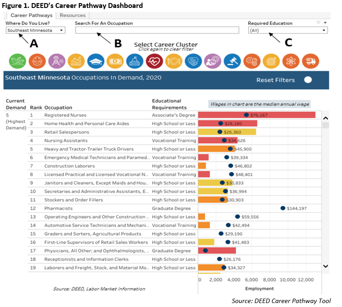342x307 pixels.
Task: Select First-Line Supervisors of Retail Sales Workers
Action: (96, 242)
